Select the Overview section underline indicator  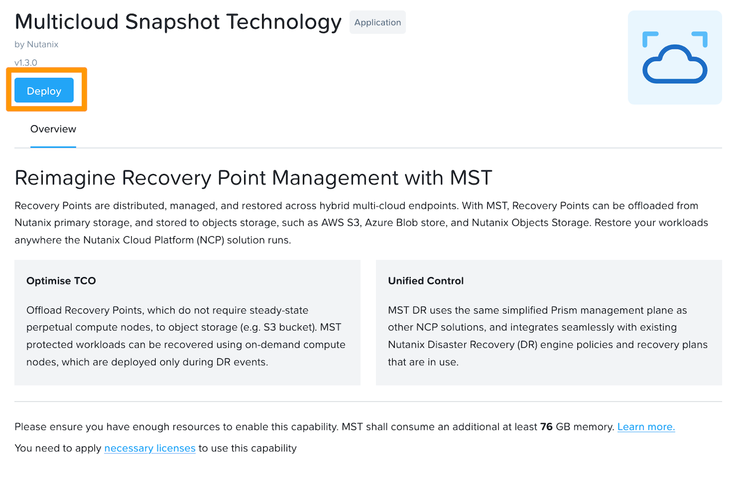click(53, 147)
